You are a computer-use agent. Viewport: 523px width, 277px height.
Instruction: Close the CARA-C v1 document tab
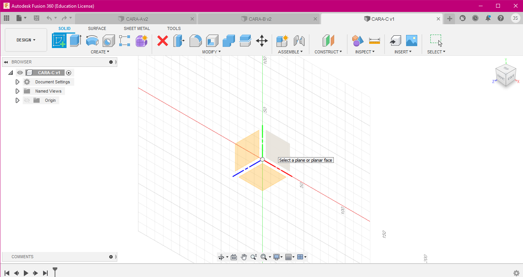coord(438,19)
